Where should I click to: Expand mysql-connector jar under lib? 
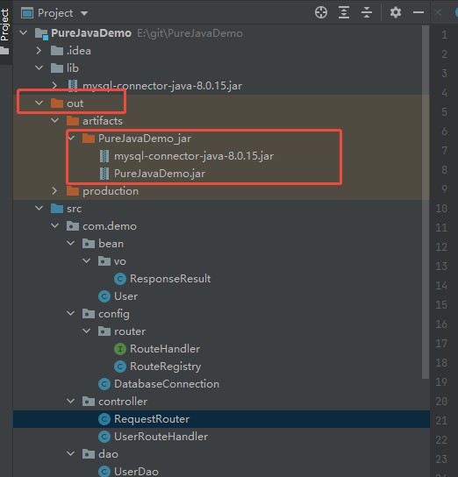(x=54, y=85)
